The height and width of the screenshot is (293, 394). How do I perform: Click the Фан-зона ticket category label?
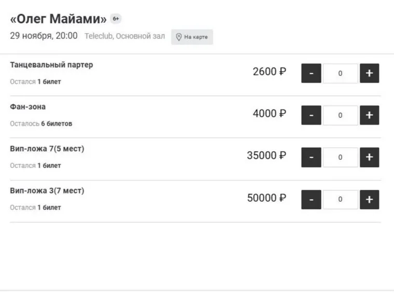click(x=27, y=107)
